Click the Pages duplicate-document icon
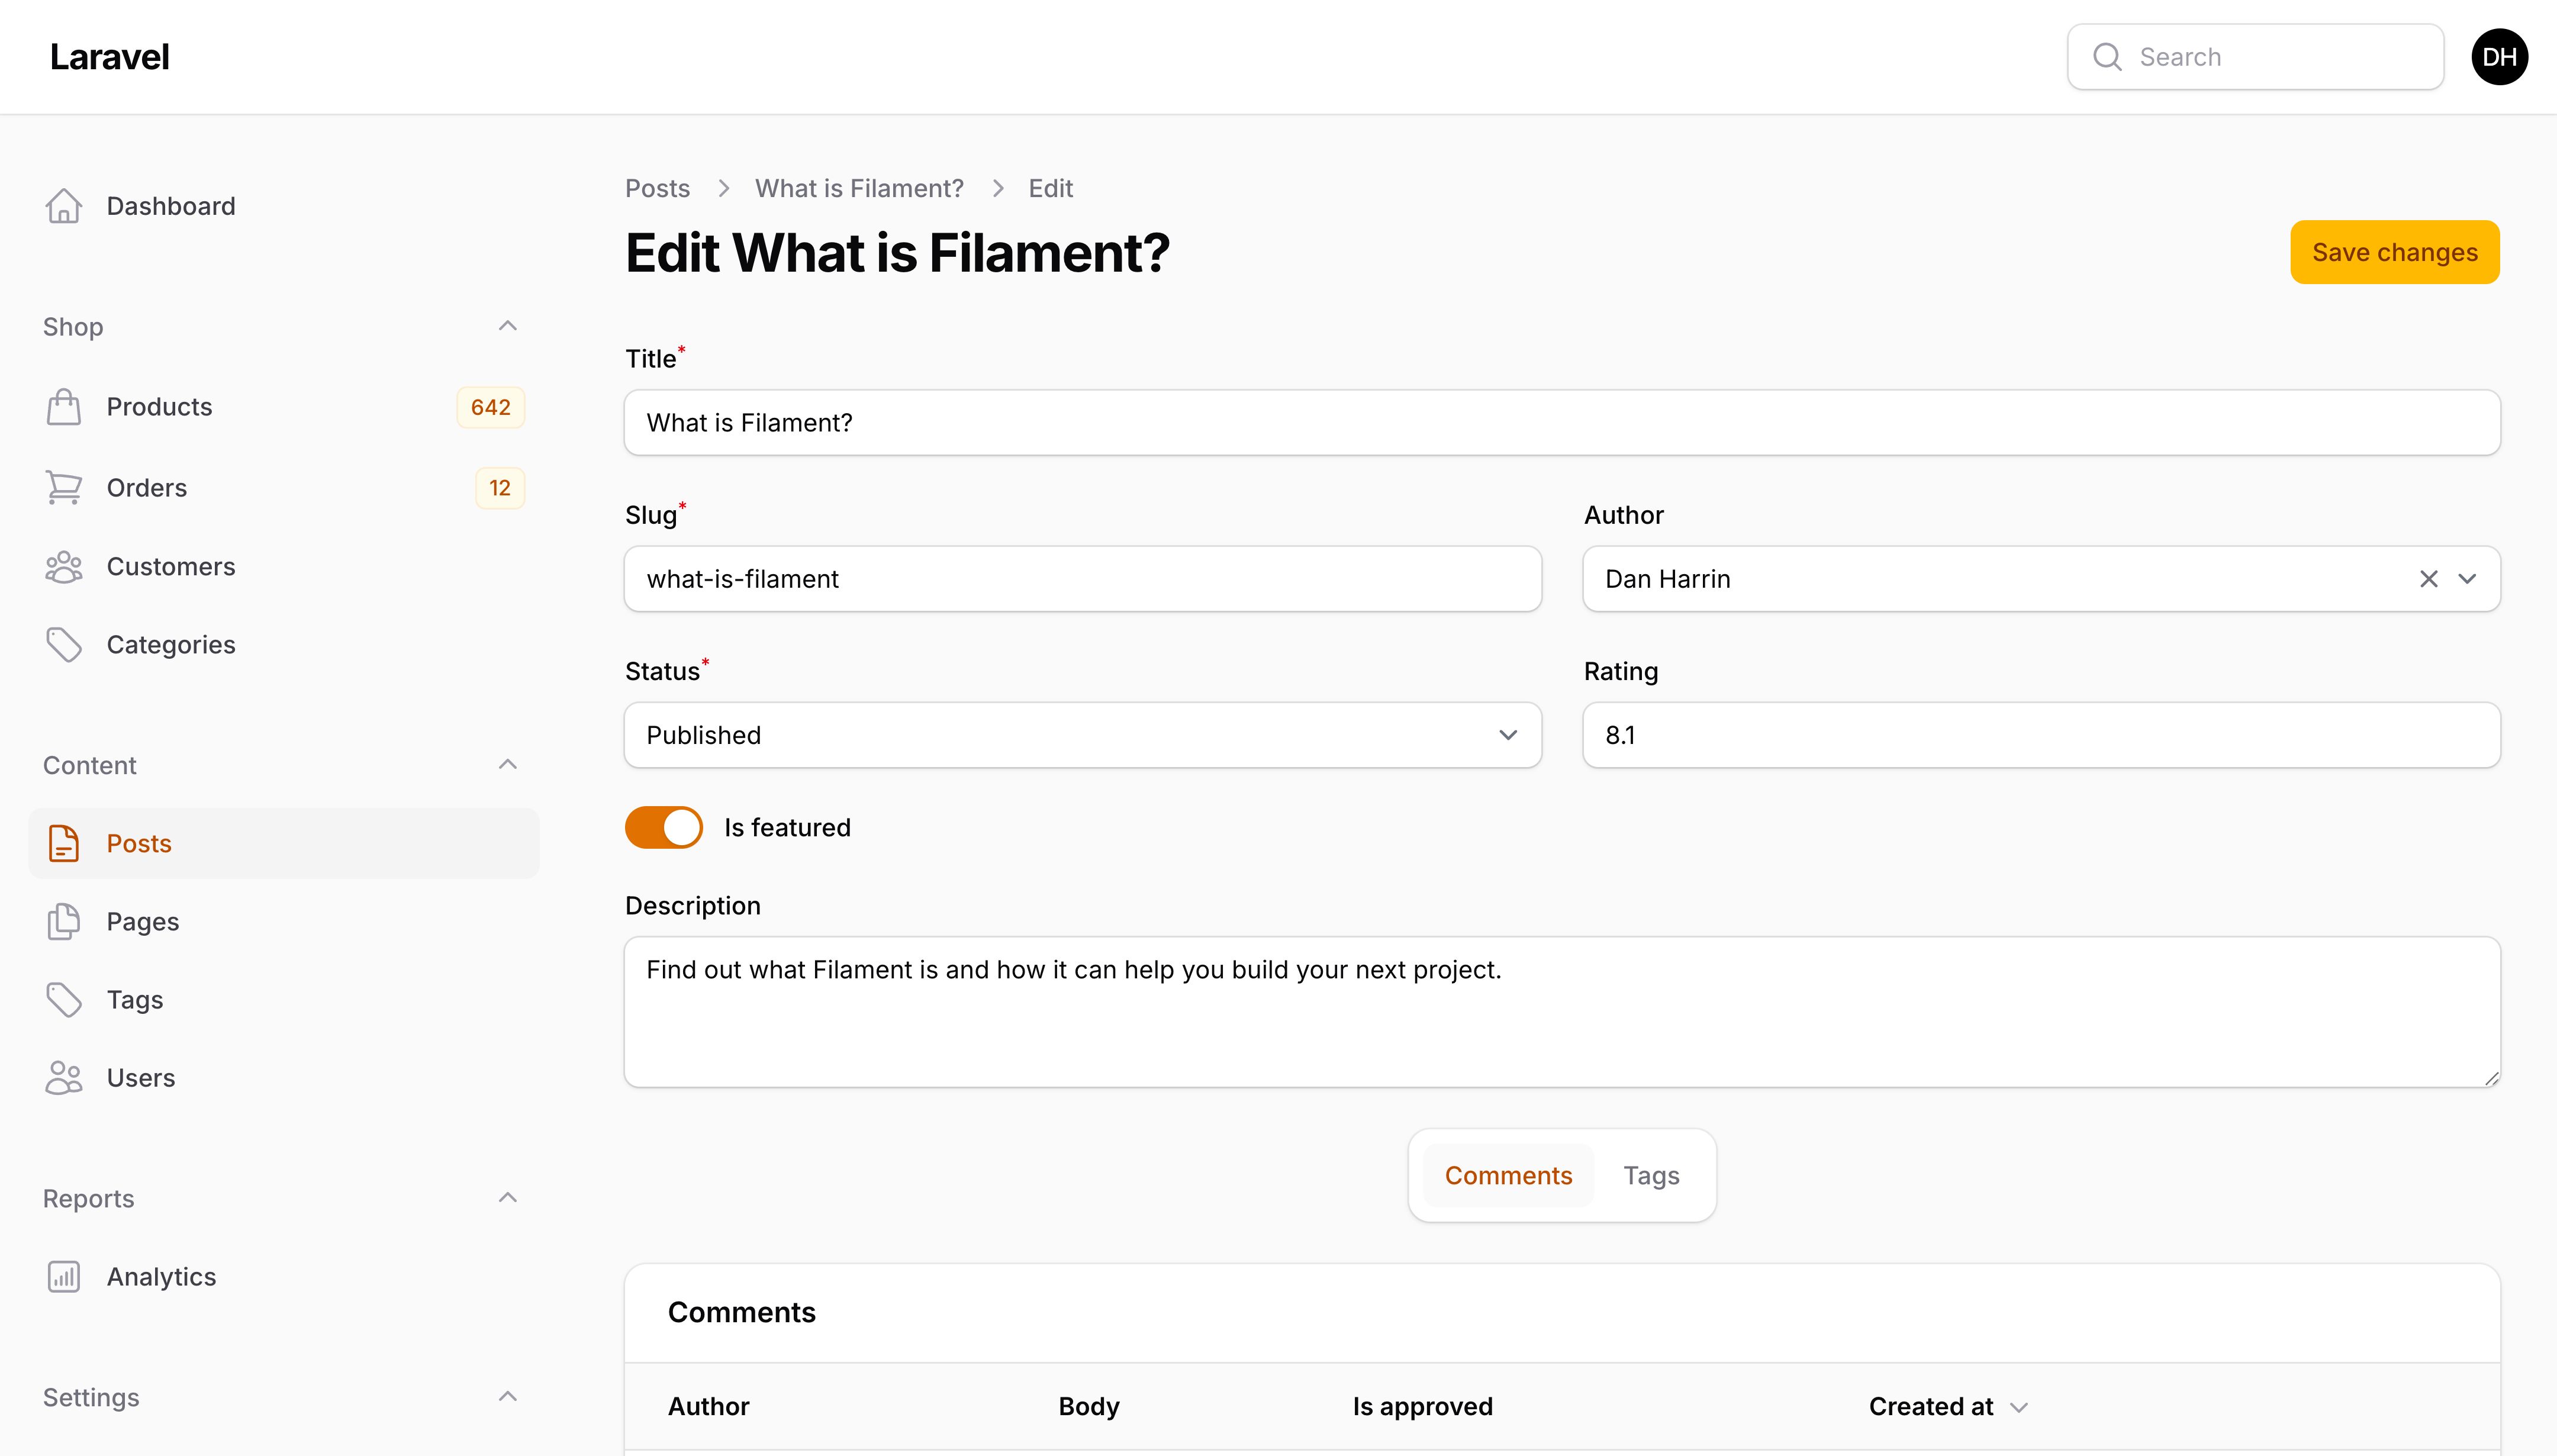2557x1456 pixels. (x=64, y=921)
